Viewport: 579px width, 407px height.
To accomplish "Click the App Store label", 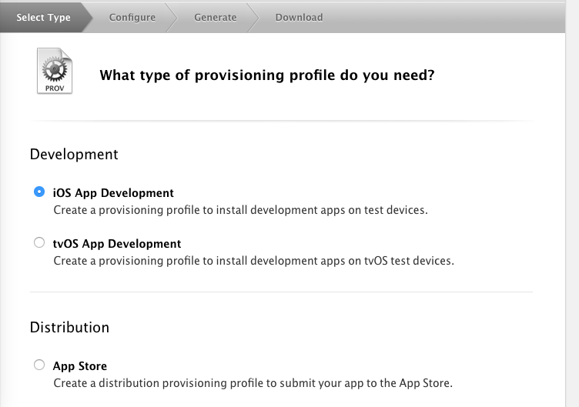I will [80, 366].
